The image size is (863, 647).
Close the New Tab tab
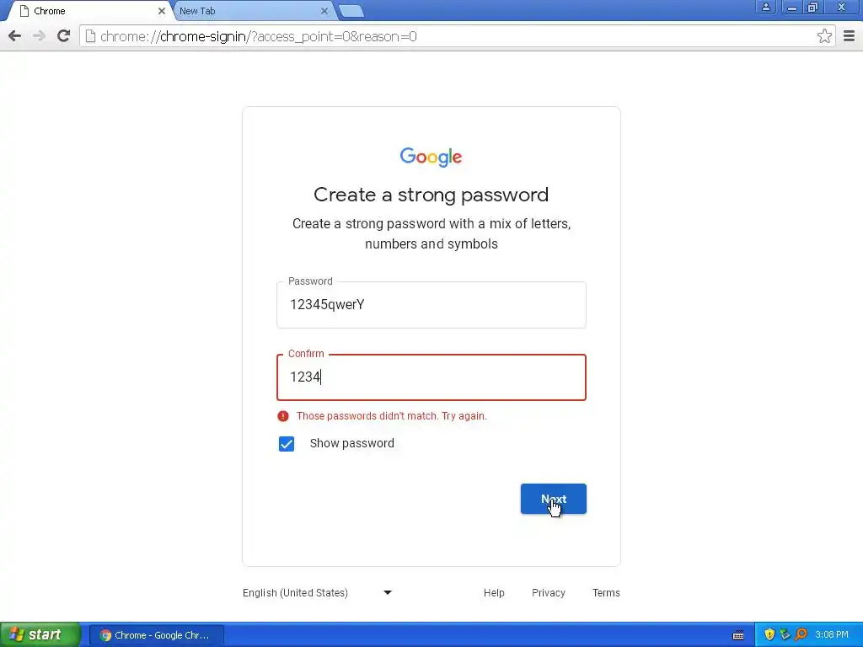324,11
